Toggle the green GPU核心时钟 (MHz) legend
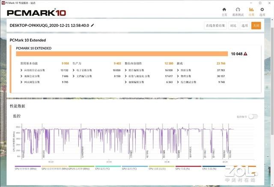The height and width of the screenshot is (187, 274). click(x=81, y=168)
